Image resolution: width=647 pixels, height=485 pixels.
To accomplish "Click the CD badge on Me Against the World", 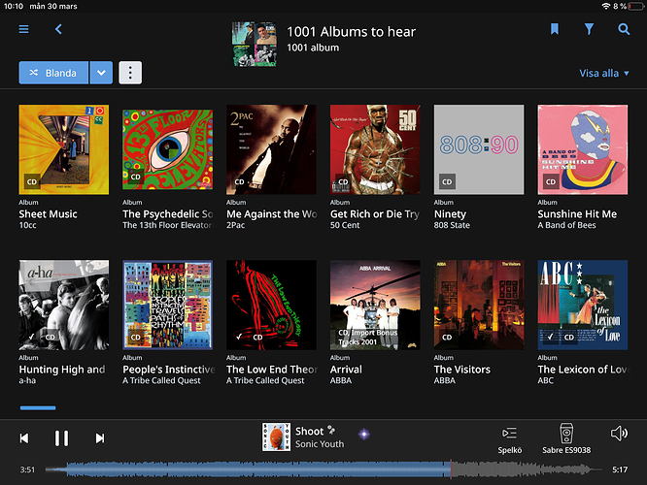I will point(239,181).
